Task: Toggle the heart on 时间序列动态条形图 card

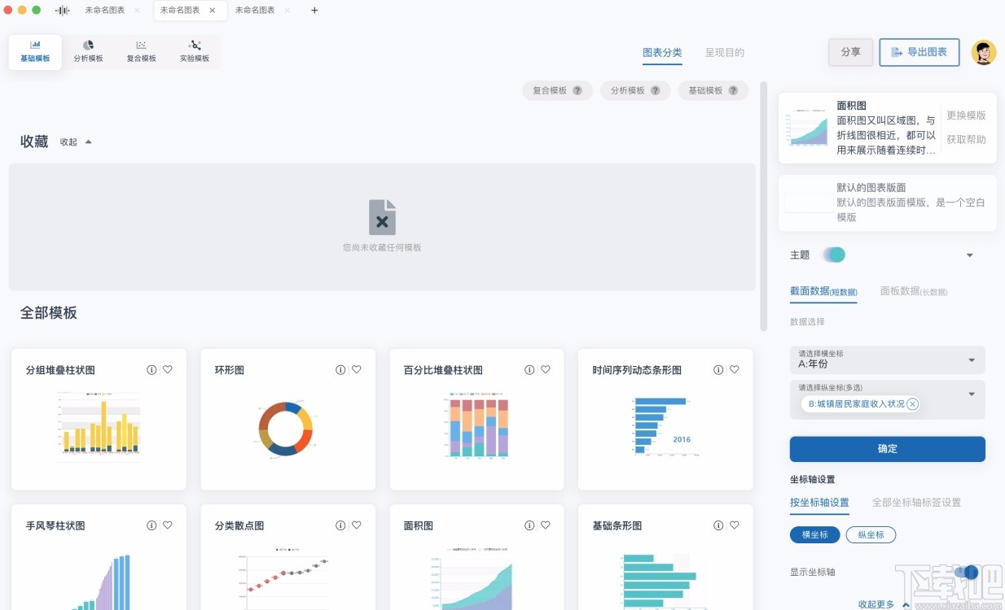Action: click(735, 369)
